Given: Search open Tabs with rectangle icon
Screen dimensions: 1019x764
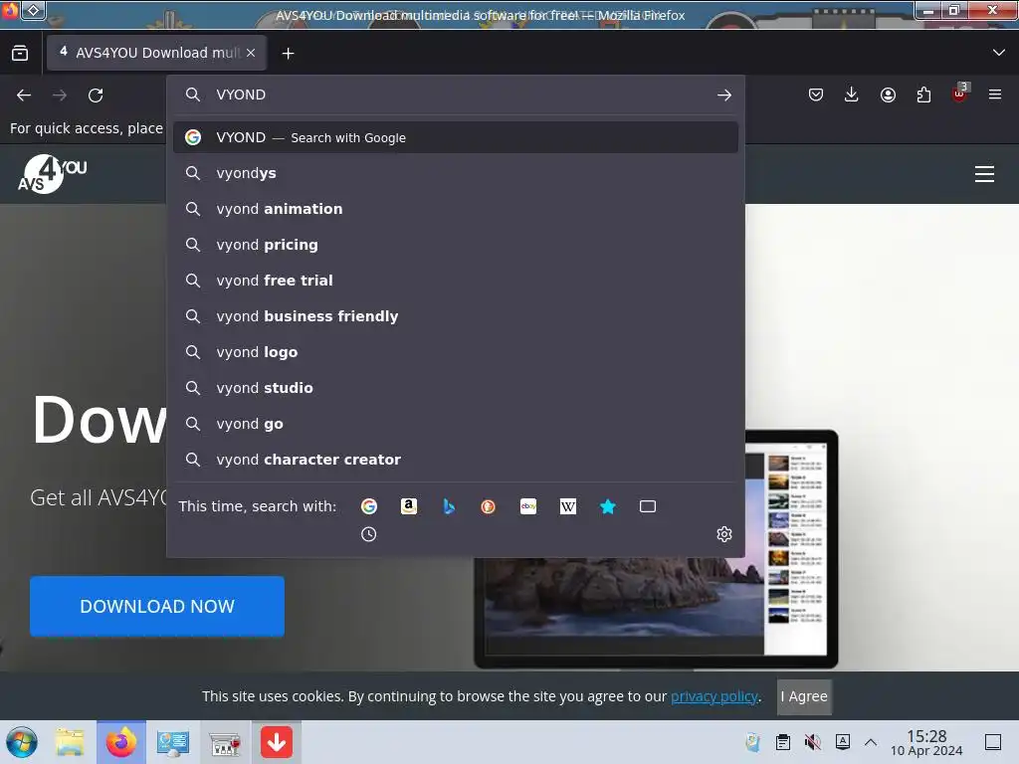Looking at the screenshot, I should 648,506.
